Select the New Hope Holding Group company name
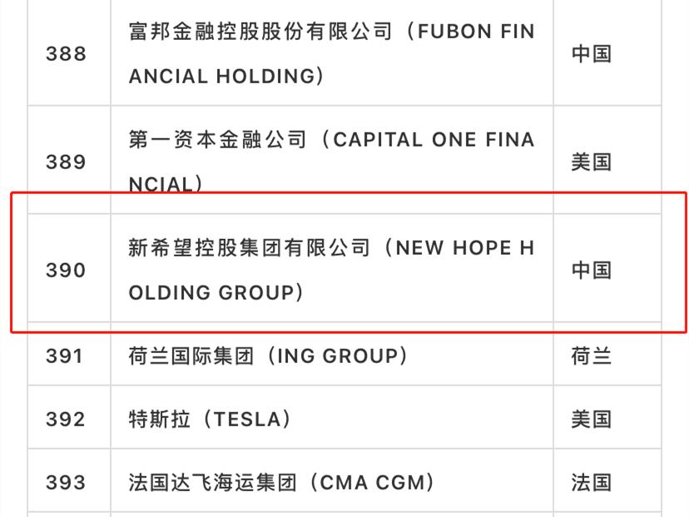689x517 pixels. 332,270
